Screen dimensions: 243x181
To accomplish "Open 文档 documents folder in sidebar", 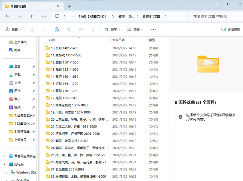I will 15,83.
